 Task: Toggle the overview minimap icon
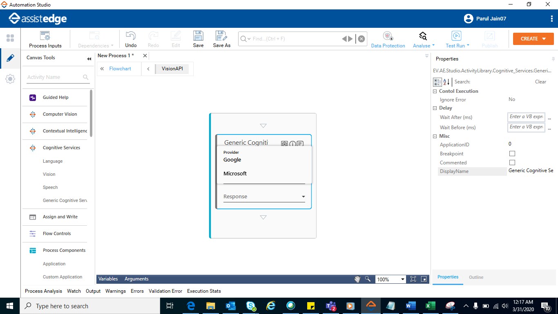click(424, 279)
